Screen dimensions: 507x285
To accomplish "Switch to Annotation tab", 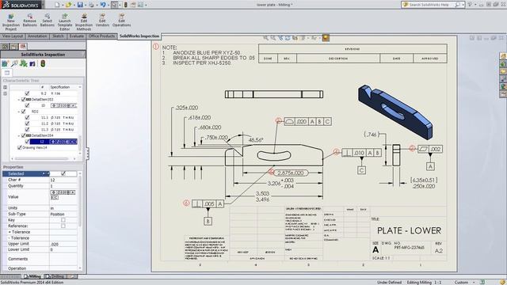I will (37, 36).
